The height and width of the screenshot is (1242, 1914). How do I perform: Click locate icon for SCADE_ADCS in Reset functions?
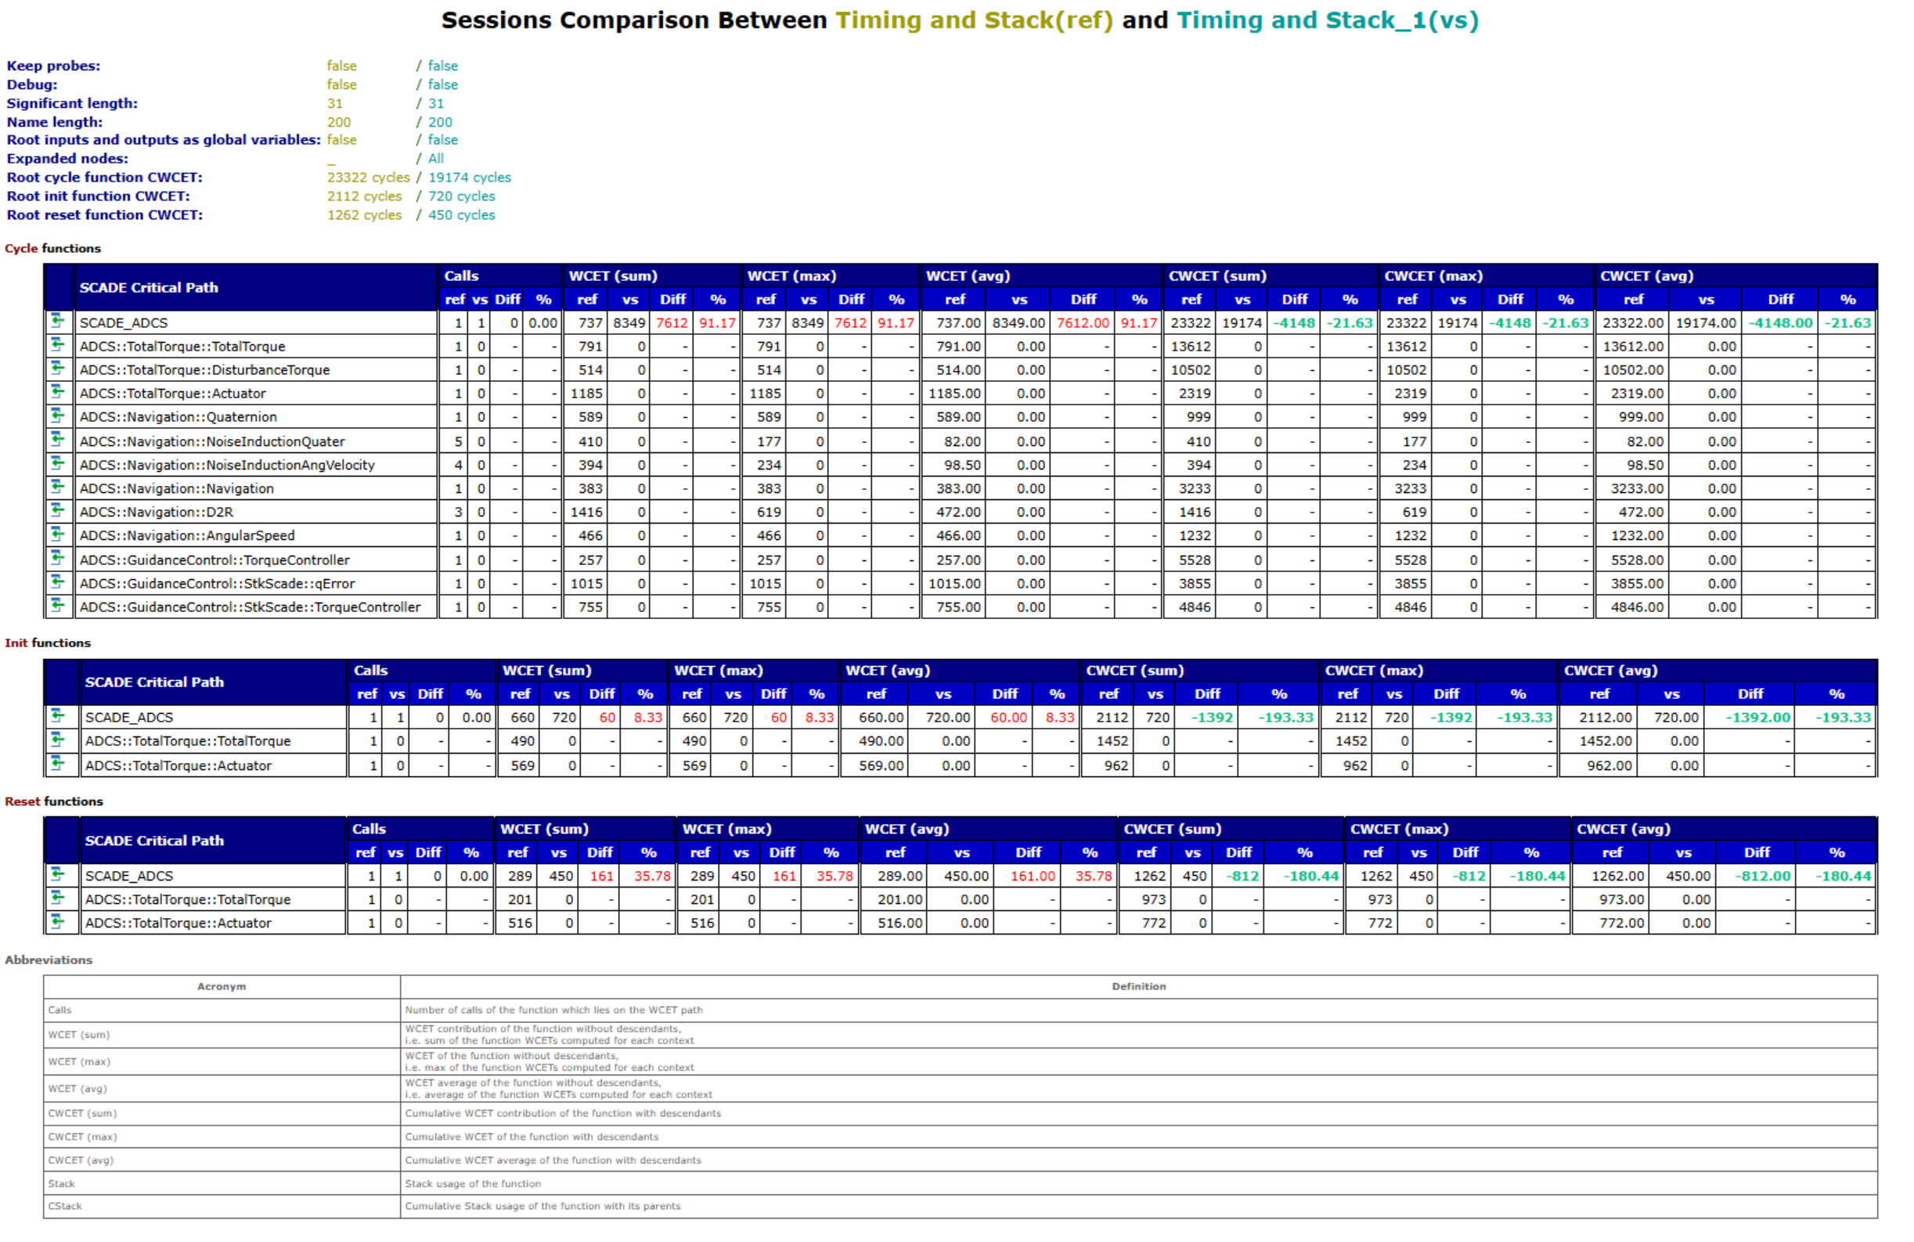[57, 874]
